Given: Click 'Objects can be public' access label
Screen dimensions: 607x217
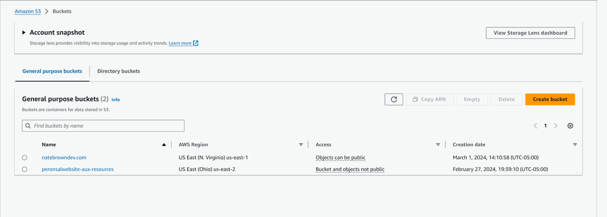Looking at the screenshot, I should point(340,157).
